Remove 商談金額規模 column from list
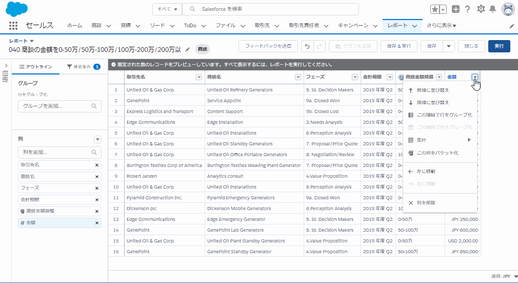This screenshot has width=518, height=283. click(97, 211)
